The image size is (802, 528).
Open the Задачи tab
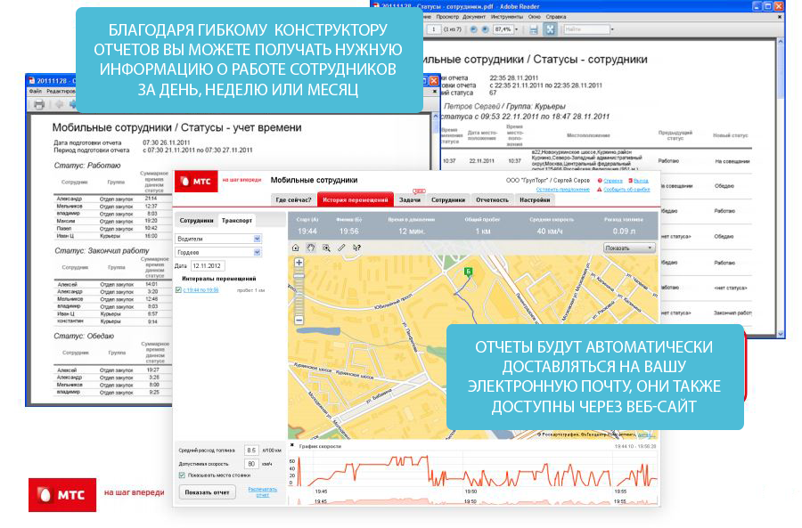pyautogui.click(x=410, y=199)
